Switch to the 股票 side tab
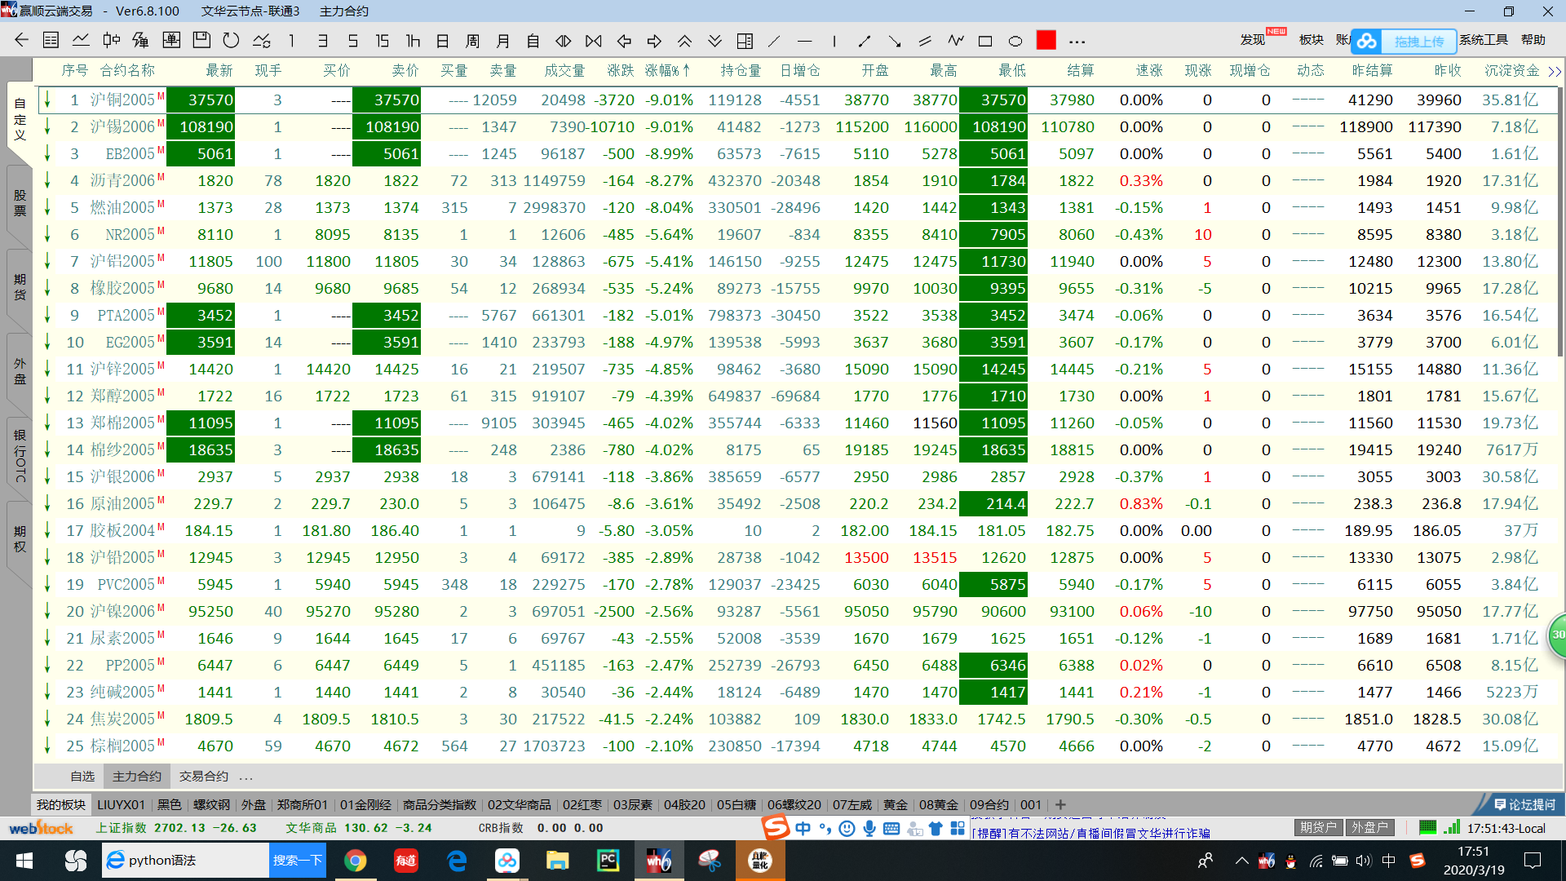 point(20,204)
